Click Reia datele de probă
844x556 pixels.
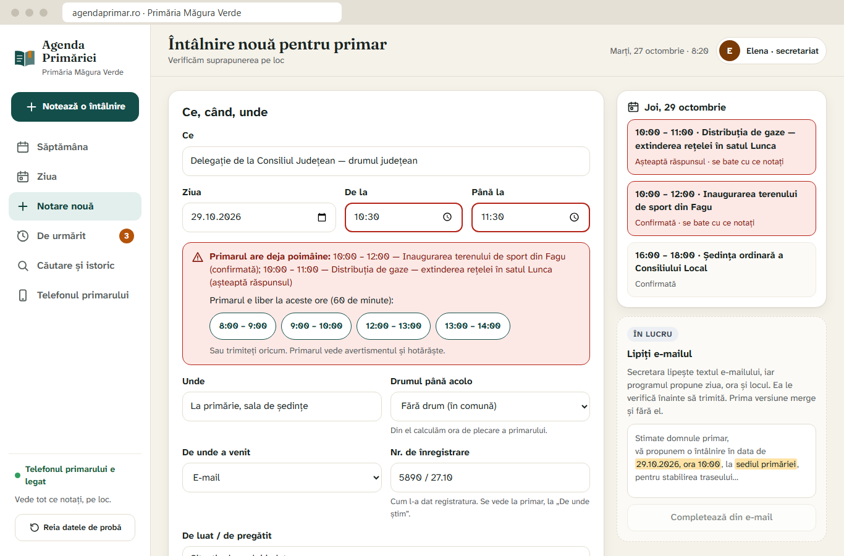pos(75,528)
